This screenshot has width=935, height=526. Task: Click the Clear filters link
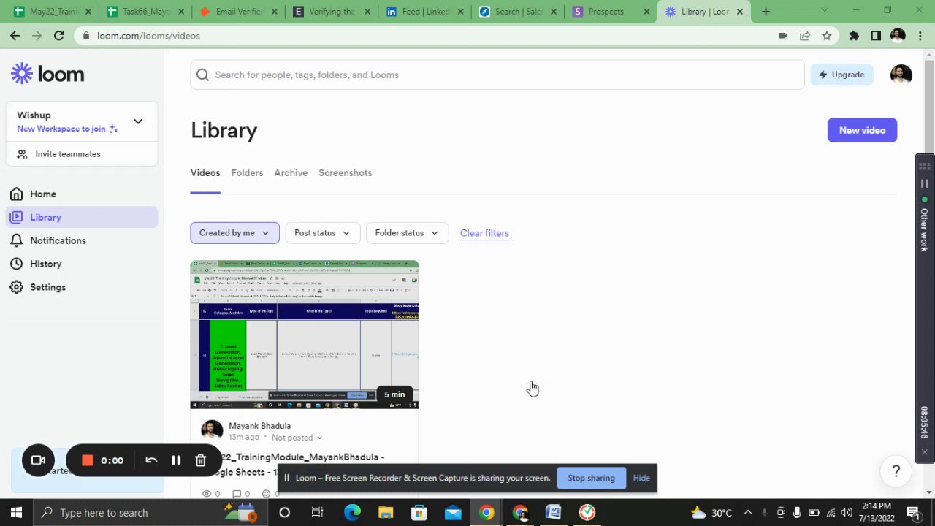coord(484,233)
